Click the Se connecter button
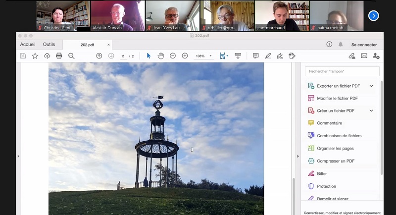The width and height of the screenshot is (396, 215). coord(364,45)
